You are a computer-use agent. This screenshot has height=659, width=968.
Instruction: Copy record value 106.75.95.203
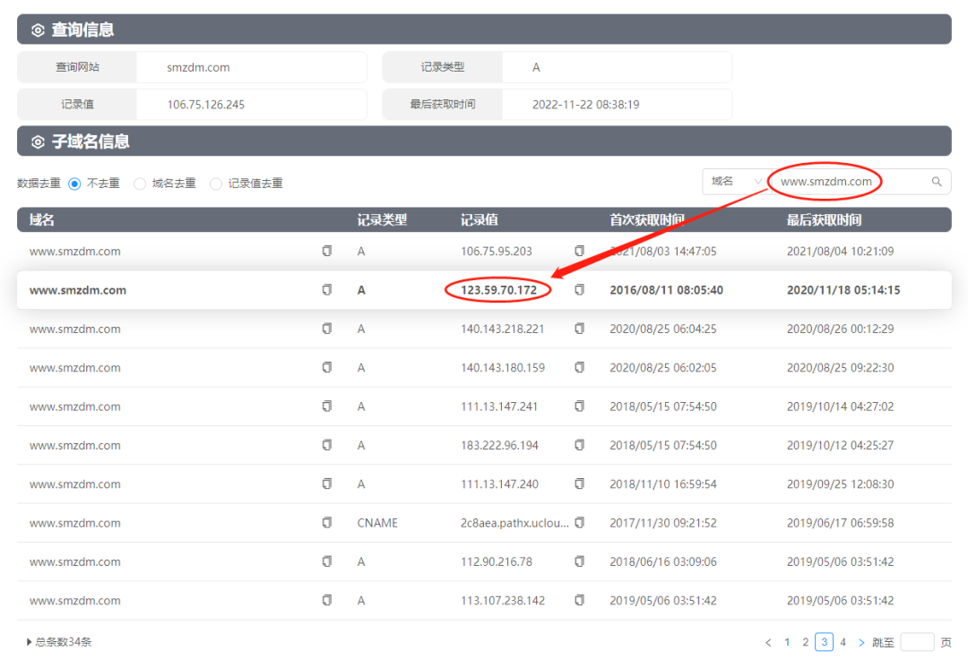tap(579, 251)
